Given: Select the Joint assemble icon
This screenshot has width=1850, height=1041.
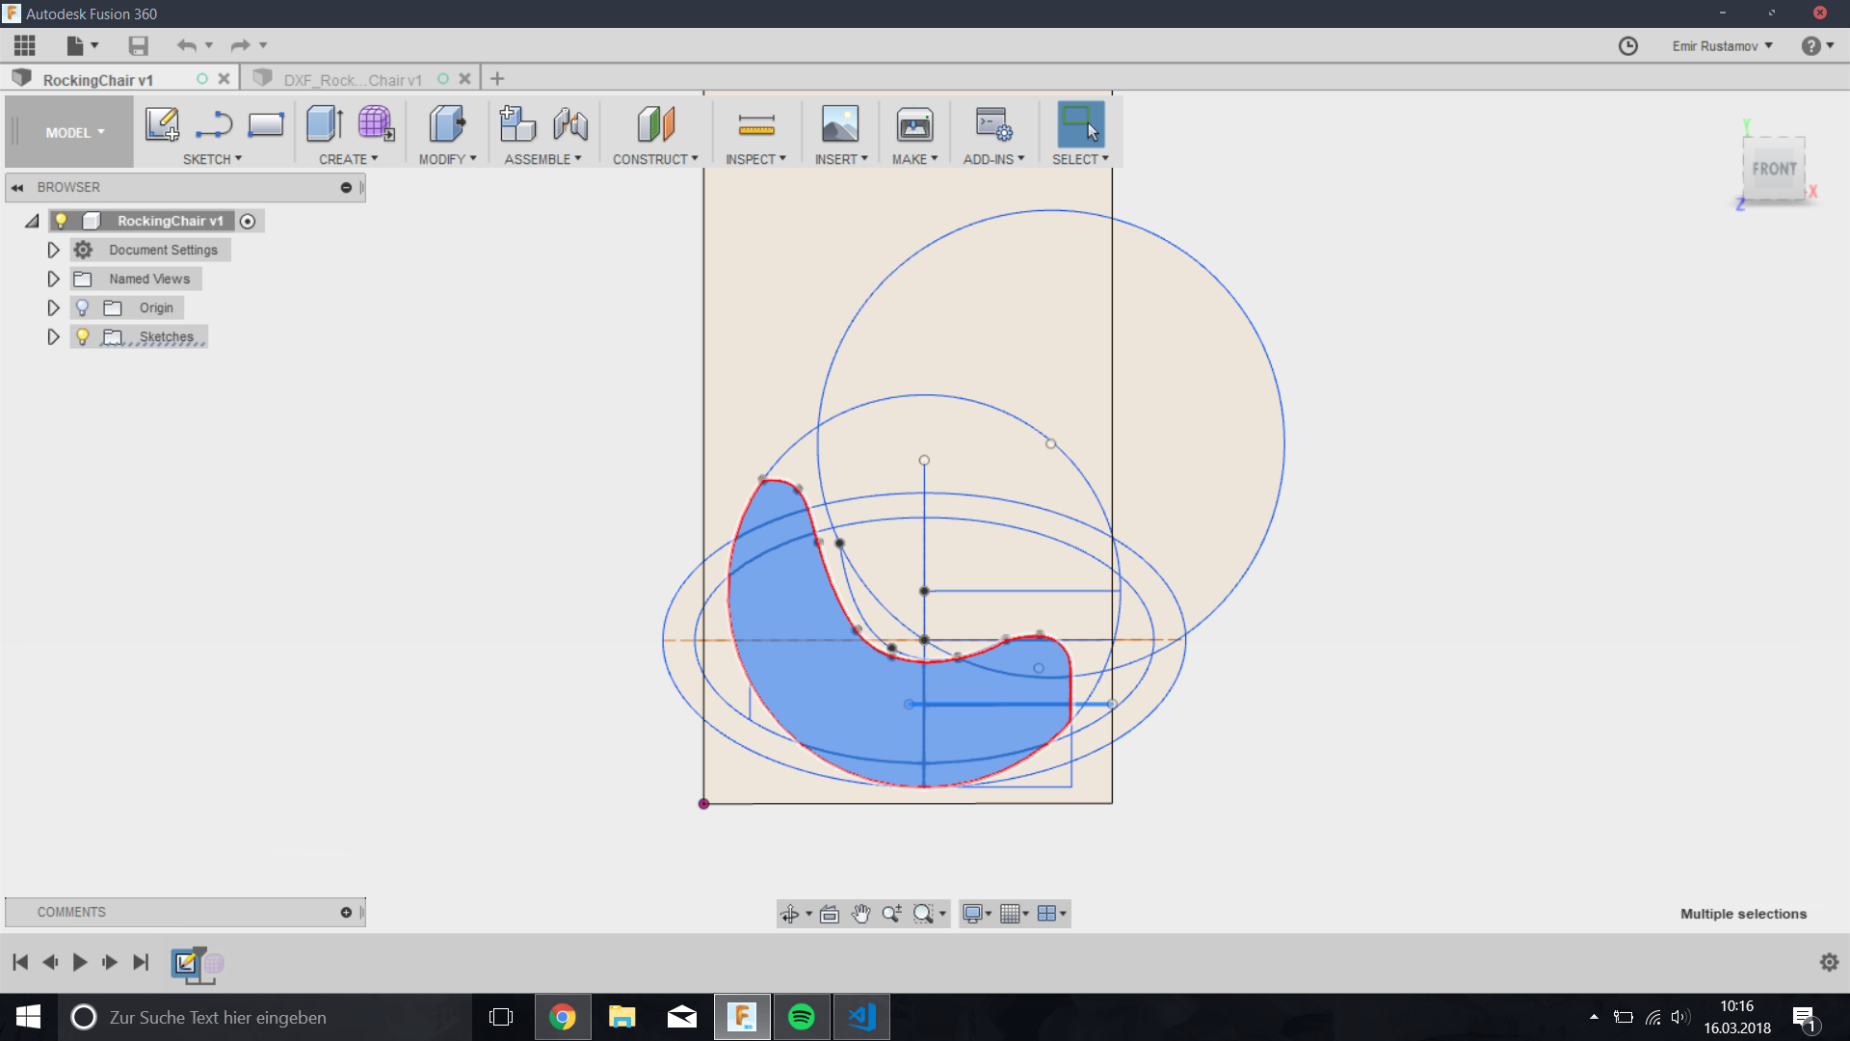Looking at the screenshot, I should 570,124.
